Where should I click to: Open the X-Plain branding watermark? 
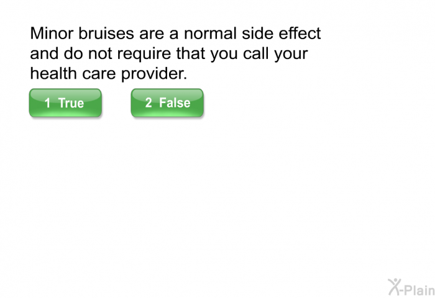tap(411, 287)
